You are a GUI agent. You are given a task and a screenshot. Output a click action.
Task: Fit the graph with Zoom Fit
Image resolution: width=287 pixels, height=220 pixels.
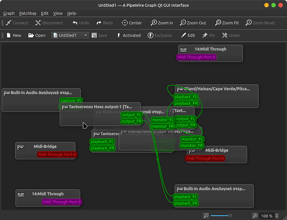[227, 23]
